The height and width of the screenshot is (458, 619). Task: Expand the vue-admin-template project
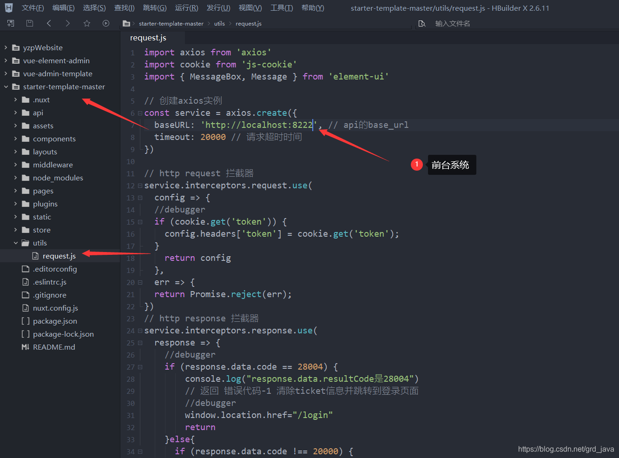(x=6, y=73)
